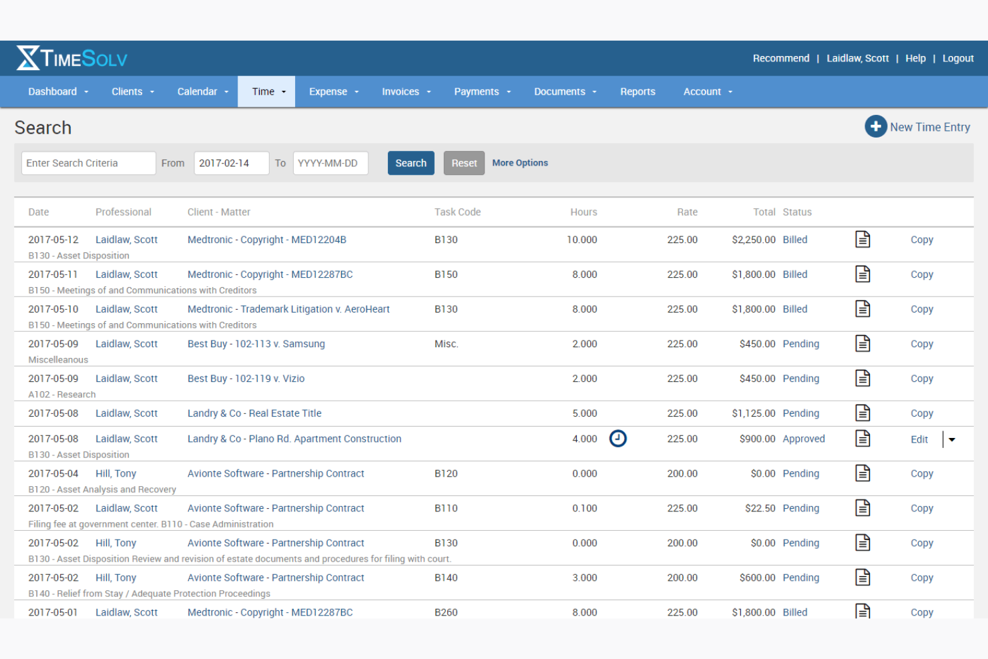Screen dimensions: 988x659
Task: Open document icon for B130 Hill, Tony 2017-05-02 entry
Action: coord(862,542)
